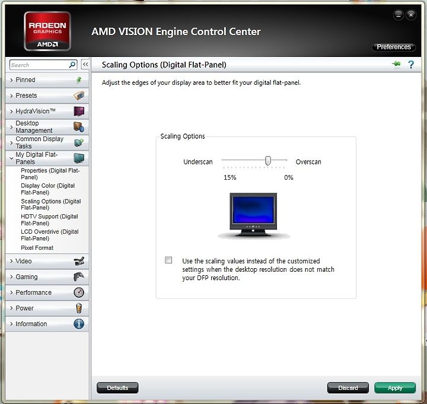Click the Performance gauge icon
The width and height of the screenshot is (427, 404).
79,292
